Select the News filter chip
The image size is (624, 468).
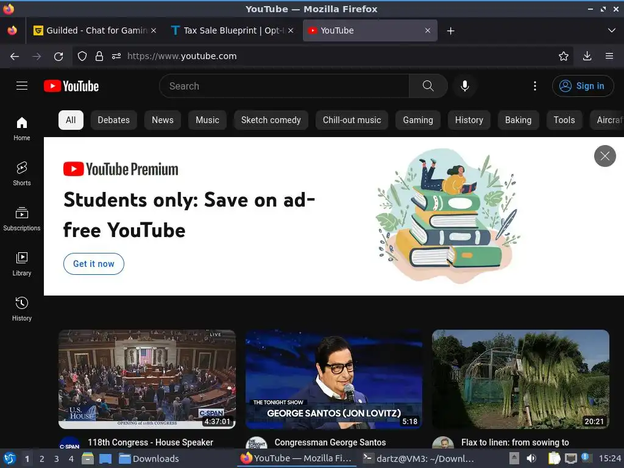pos(162,120)
